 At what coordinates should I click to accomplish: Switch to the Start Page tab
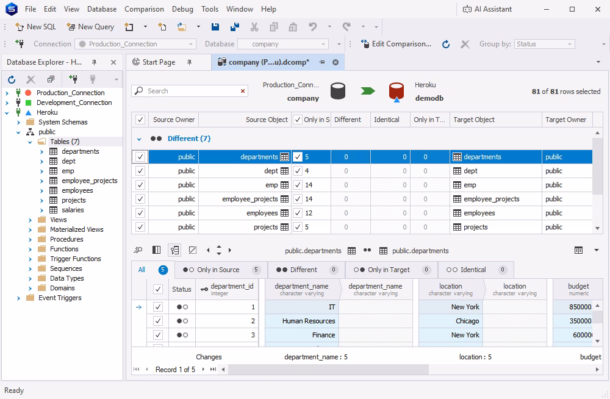coord(159,62)
